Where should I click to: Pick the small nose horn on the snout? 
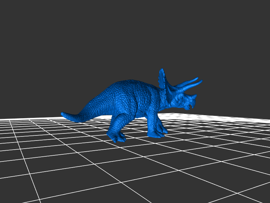(195, 97)
